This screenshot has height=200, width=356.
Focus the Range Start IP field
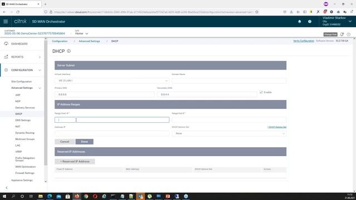(x=112, y=120)
